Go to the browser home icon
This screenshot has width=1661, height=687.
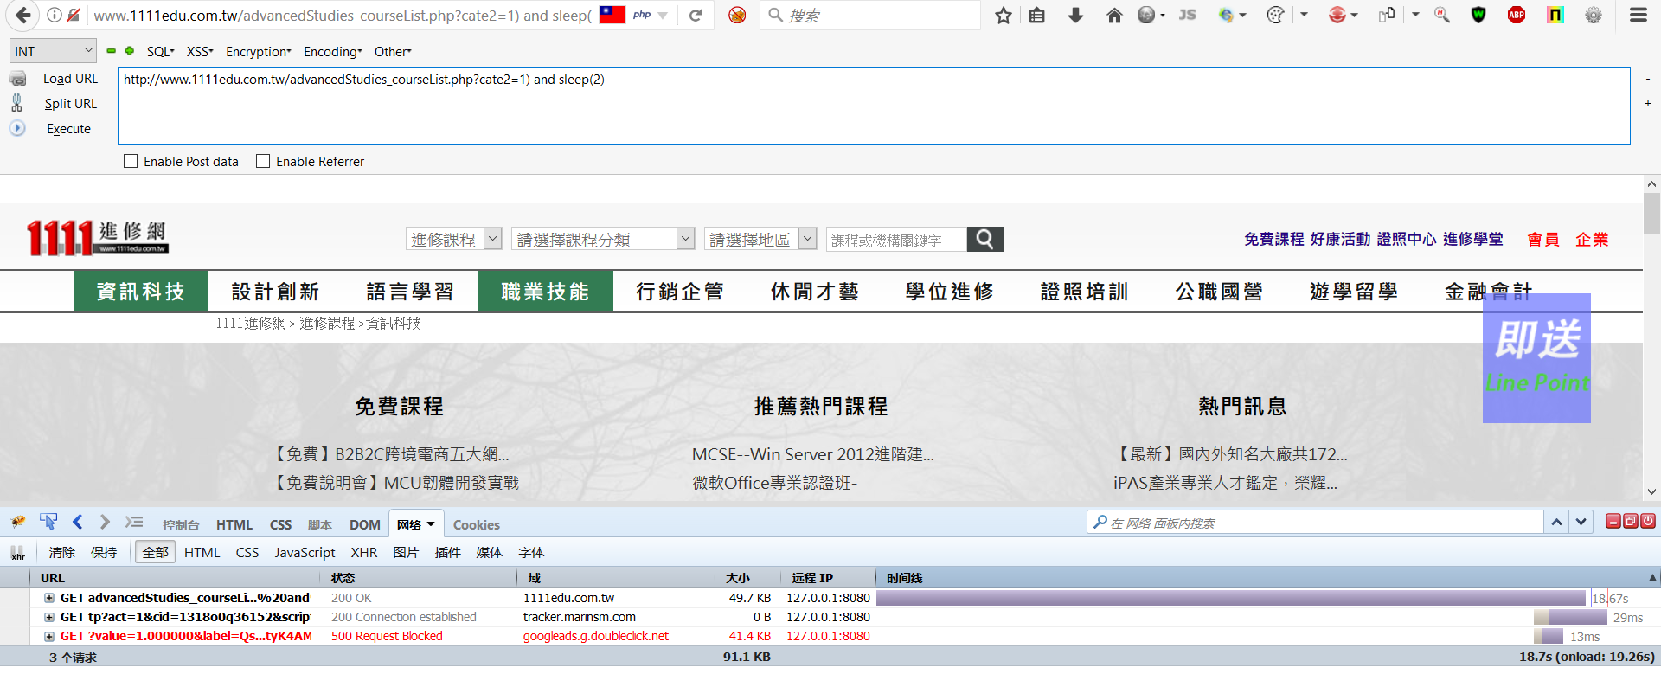[1114, 15]
